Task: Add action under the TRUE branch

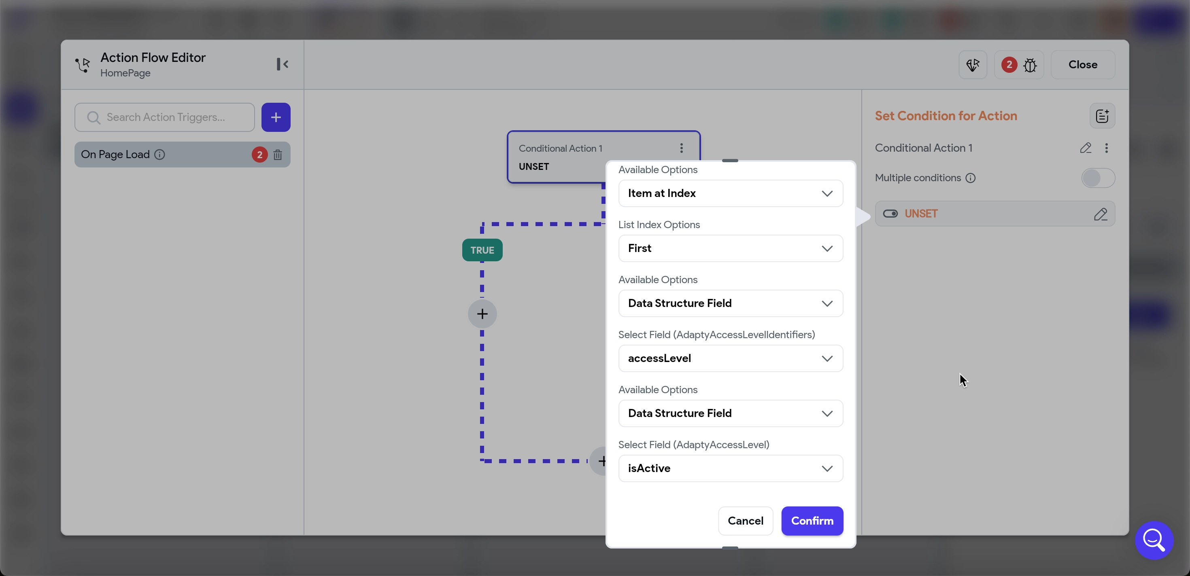Action: (482, 314)
